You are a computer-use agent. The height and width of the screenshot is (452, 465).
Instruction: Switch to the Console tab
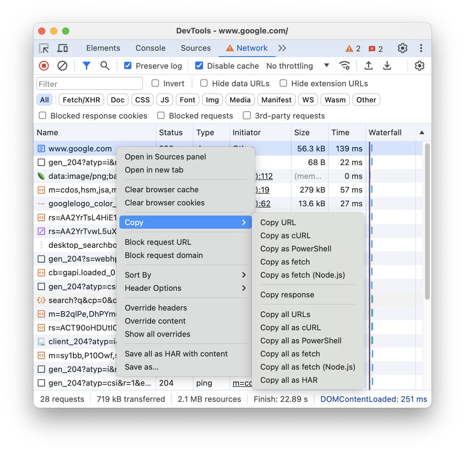(150, 48)
